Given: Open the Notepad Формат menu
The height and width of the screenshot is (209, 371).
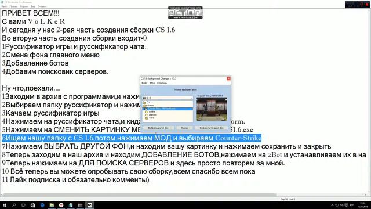Looking at the screenshot, I should pyautogui.click(x=24, y=6).
